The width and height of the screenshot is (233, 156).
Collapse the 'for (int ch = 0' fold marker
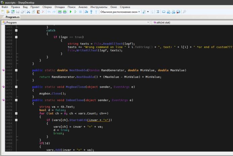point(16,114)
